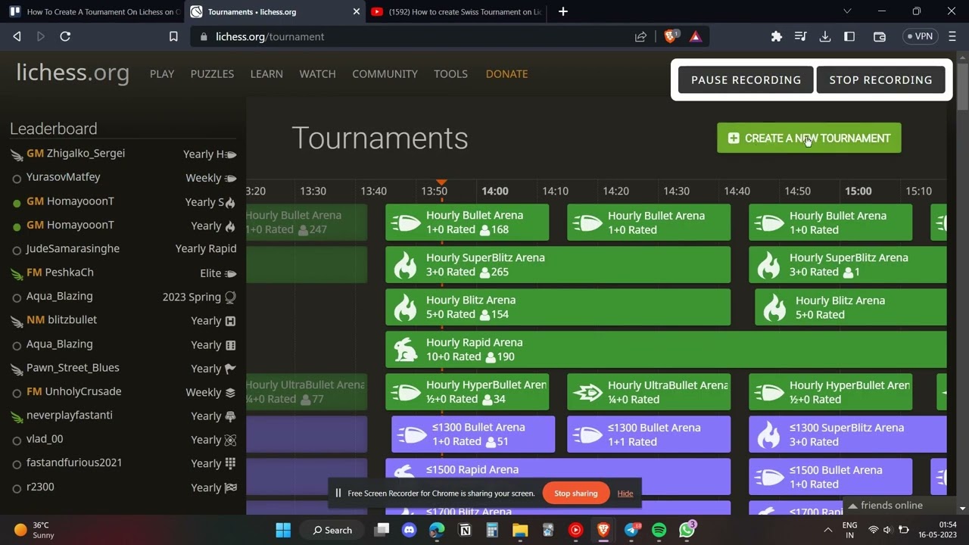The height and width of the screenshot is (545, 969).
Task: Open JudeSamarasinghe profile
Action: tap(73, 248)
